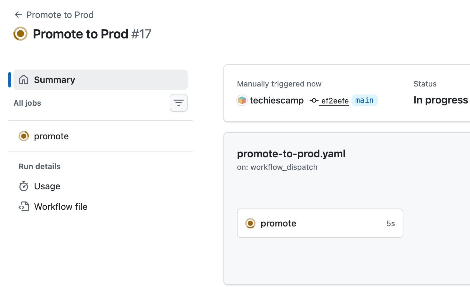Open the main branch badge

point(364,100)
